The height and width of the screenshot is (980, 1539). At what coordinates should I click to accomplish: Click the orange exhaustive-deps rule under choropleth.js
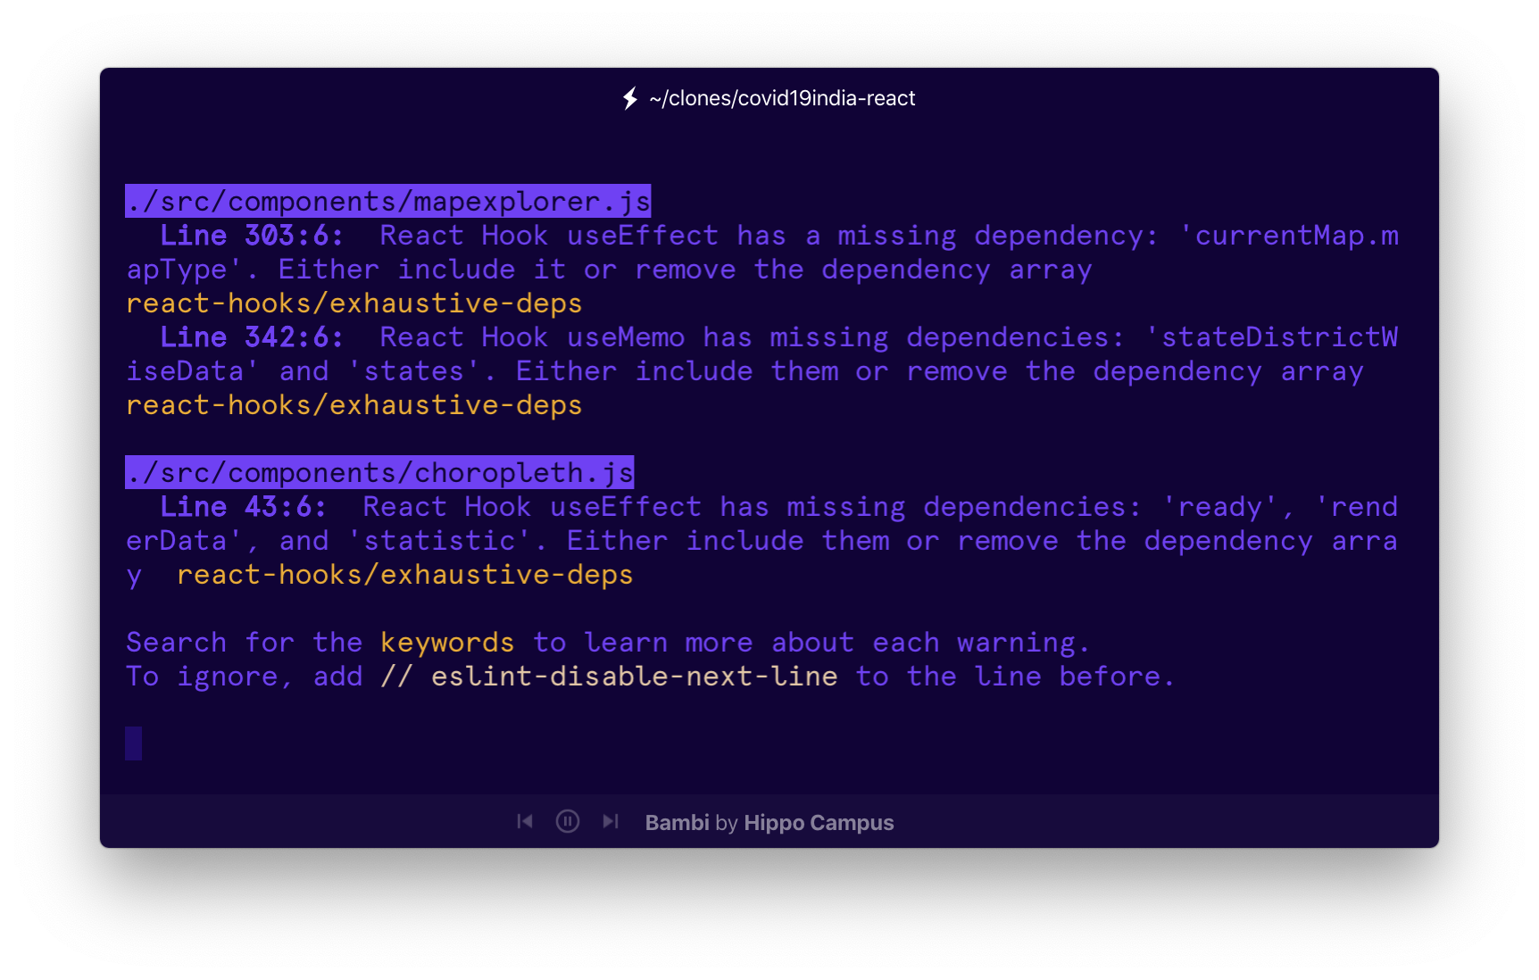(x=404, y=575)
